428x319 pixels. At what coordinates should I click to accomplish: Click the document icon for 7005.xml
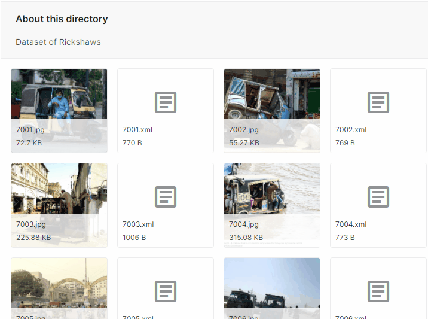click(x=166, y=291)
